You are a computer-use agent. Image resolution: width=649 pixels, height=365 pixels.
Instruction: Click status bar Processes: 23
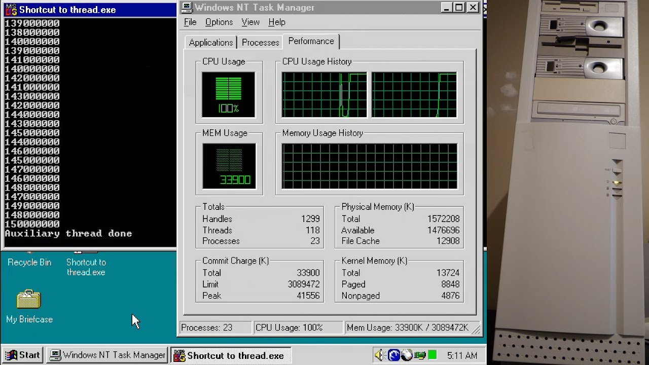[215, 327]
